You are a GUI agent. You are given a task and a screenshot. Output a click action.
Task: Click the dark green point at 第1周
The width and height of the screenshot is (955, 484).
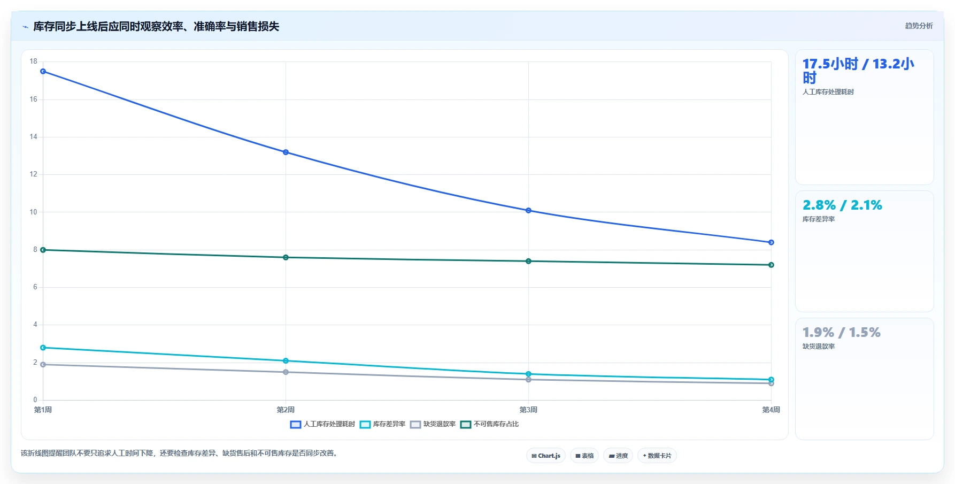[43, 250]
